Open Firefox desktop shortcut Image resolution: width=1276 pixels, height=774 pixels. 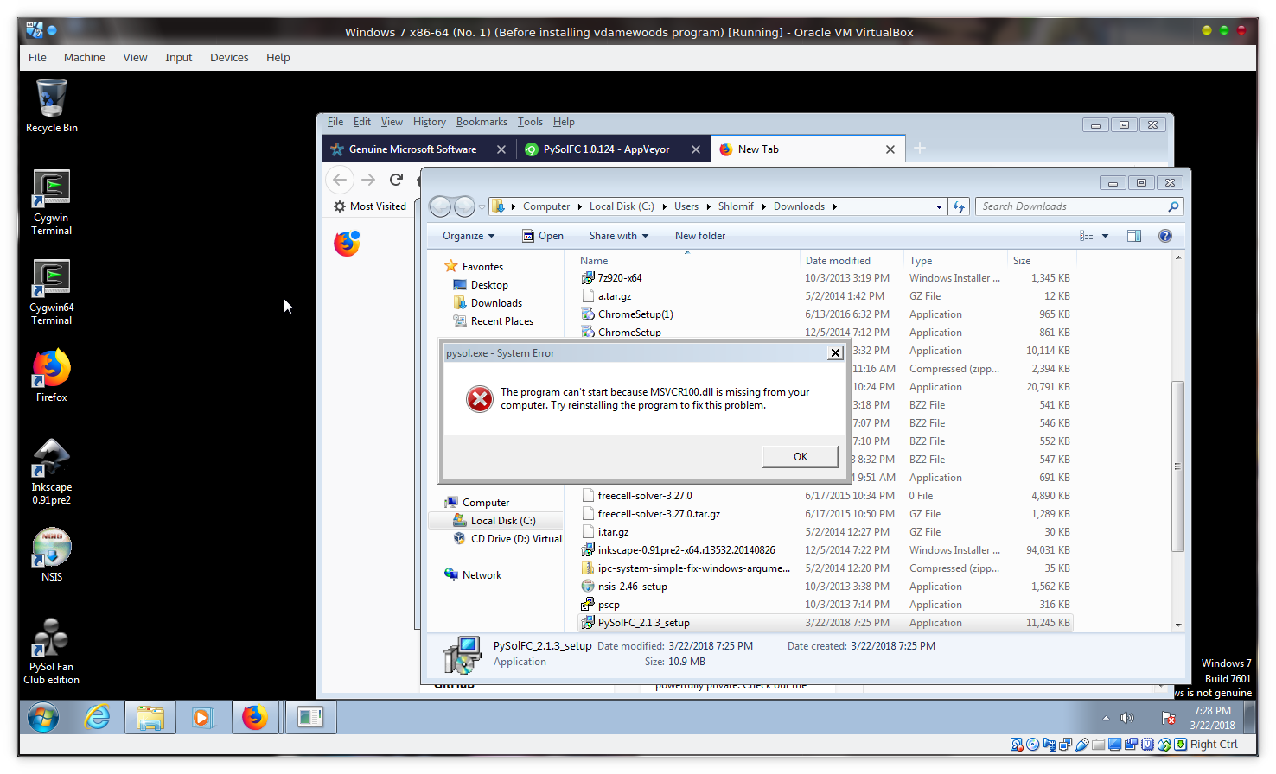click(51, 375)
